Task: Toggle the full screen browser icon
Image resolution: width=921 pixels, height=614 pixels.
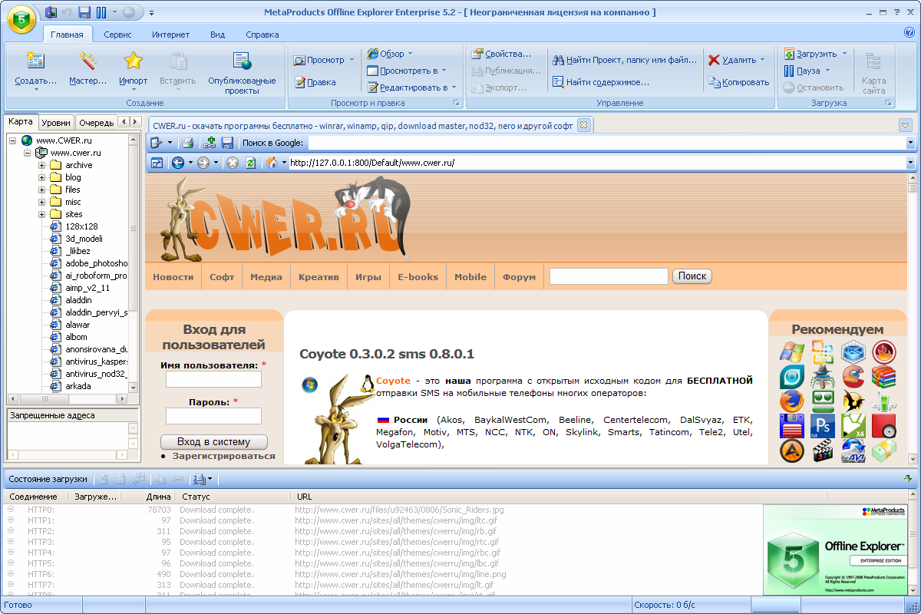Action: point(157,163)
